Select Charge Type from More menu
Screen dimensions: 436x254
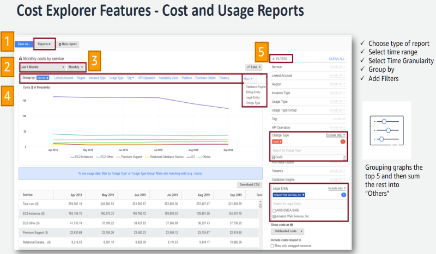[253, 103]
